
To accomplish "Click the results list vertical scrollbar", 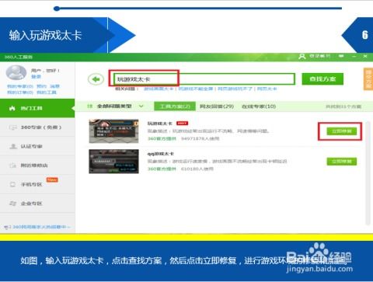I will tap(368, 173).
